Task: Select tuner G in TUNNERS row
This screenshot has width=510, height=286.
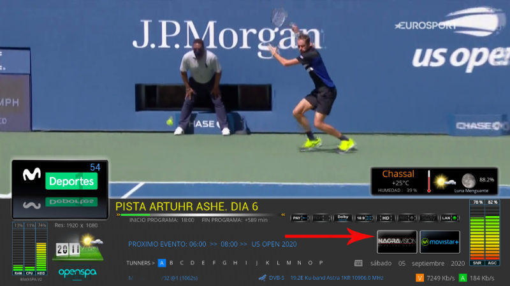Action: click(224, 263)
